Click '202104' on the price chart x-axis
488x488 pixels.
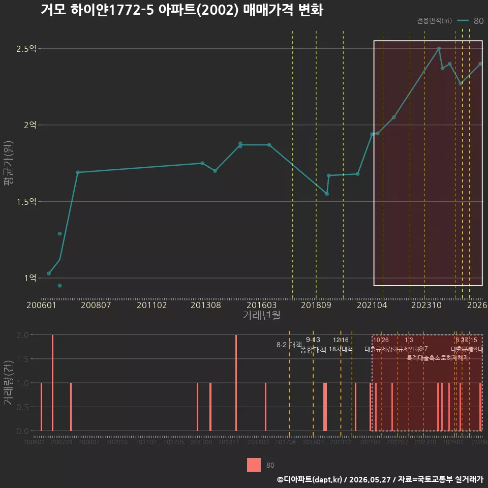[372, 305]
